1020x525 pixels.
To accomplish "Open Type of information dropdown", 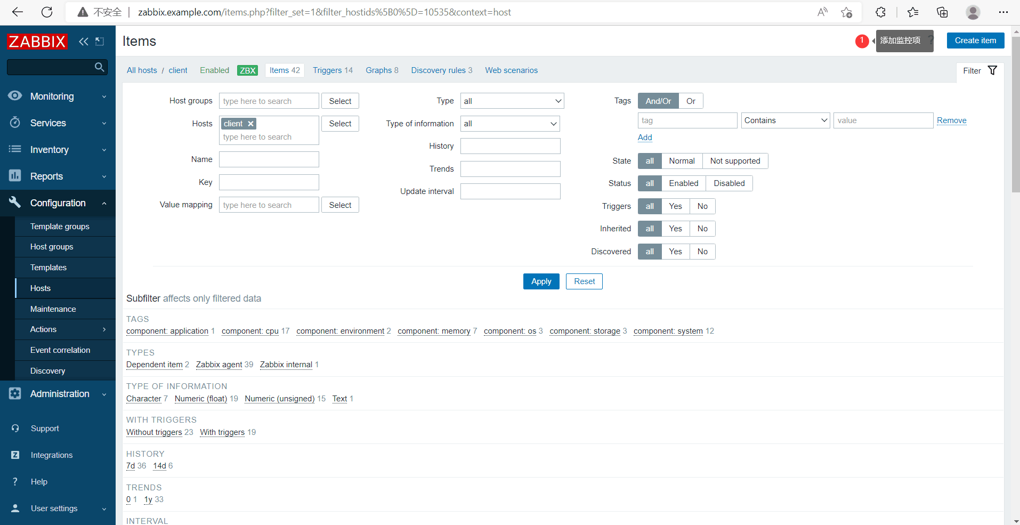I will pyautogui.click(x=510, y=124).
